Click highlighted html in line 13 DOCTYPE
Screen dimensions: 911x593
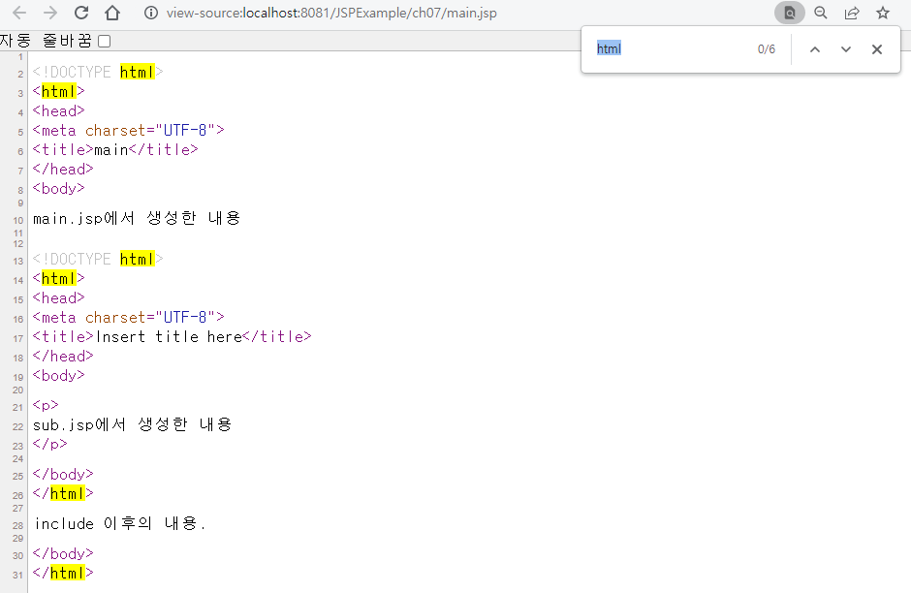point(137,259)
